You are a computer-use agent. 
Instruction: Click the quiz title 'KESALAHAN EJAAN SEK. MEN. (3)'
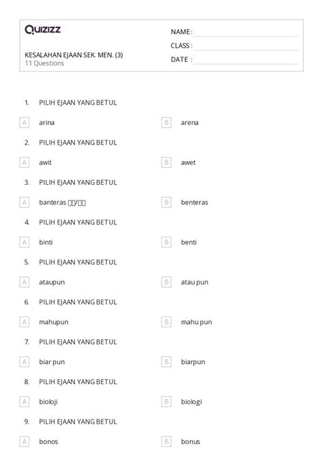74,55
